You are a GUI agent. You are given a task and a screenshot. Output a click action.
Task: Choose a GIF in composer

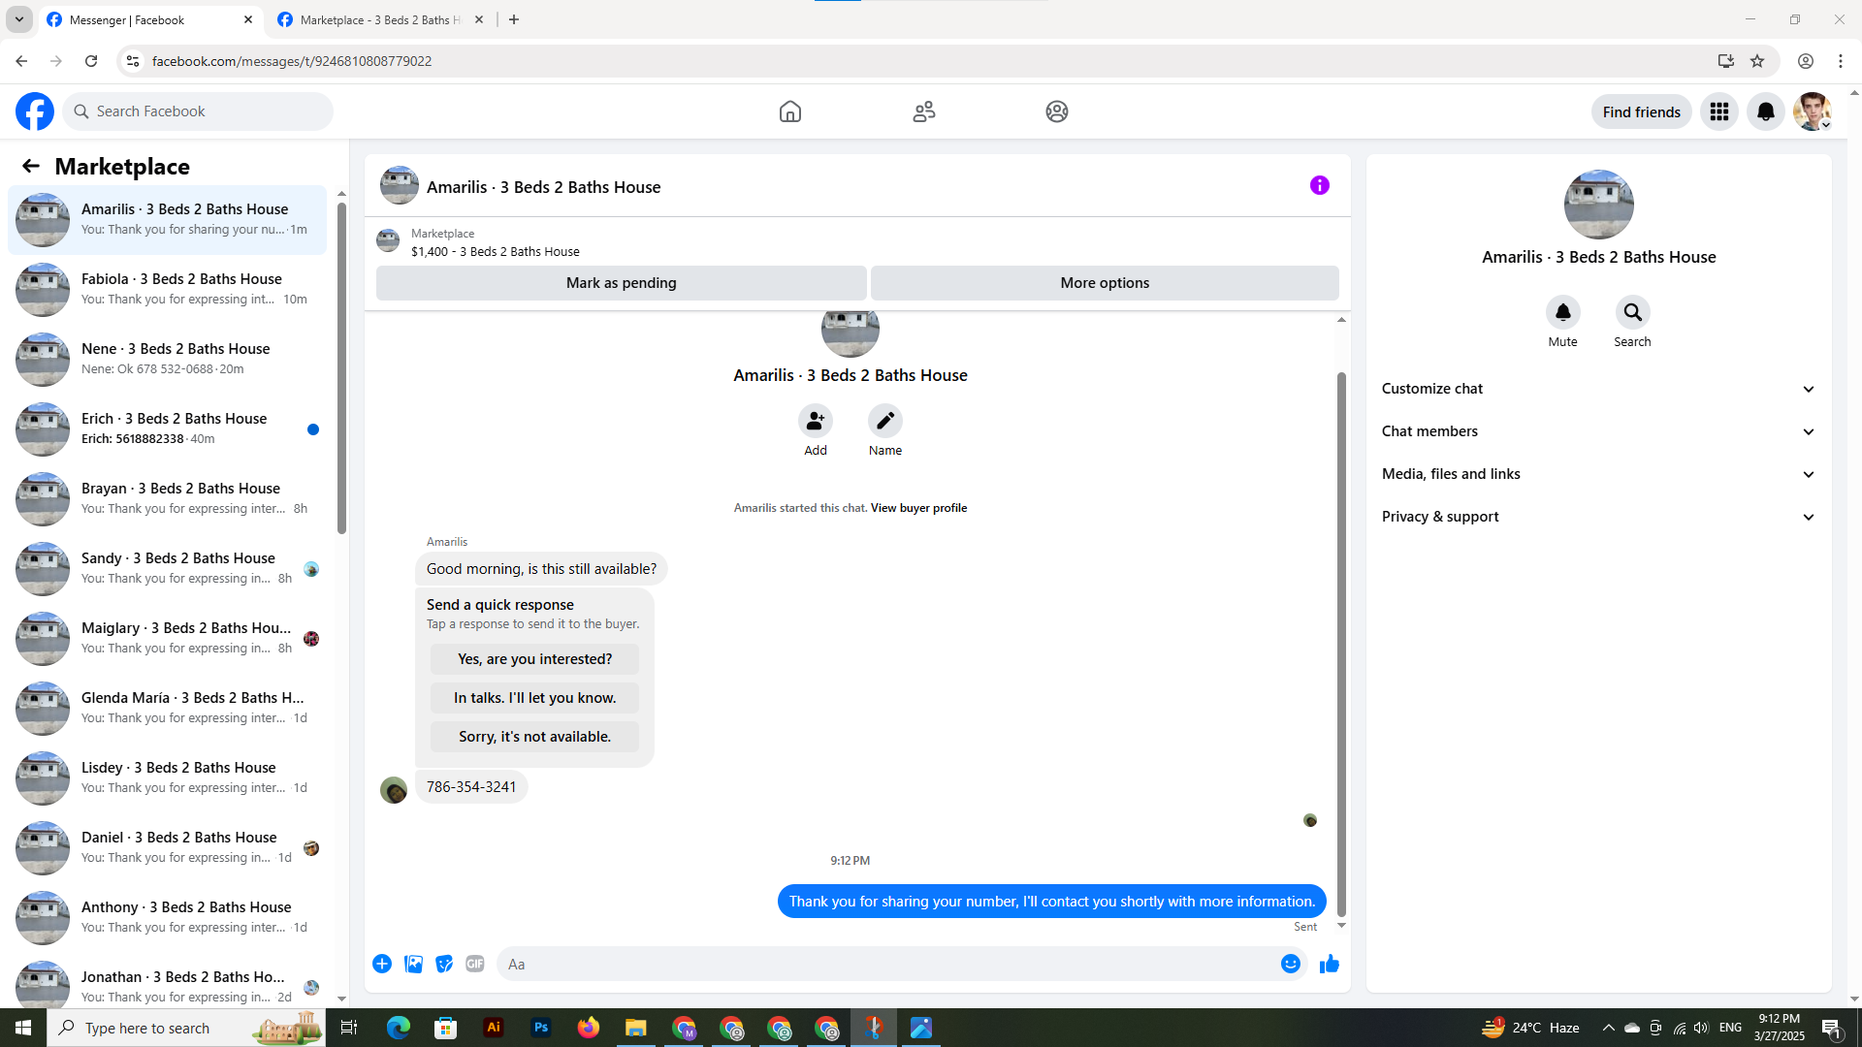[x=475, y=964]
